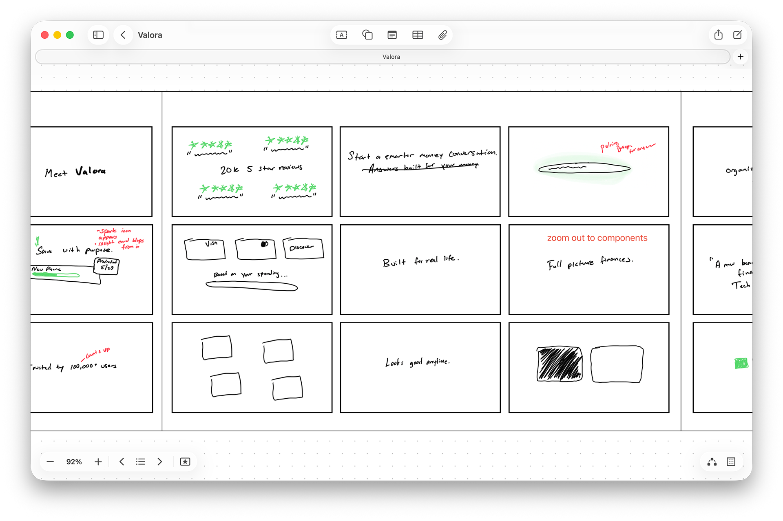Zoom in with the plus button

[x=98, y=461]
